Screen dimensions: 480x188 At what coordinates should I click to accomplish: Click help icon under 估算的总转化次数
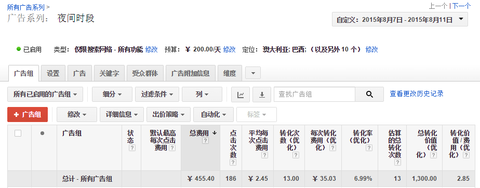(397, 163)
